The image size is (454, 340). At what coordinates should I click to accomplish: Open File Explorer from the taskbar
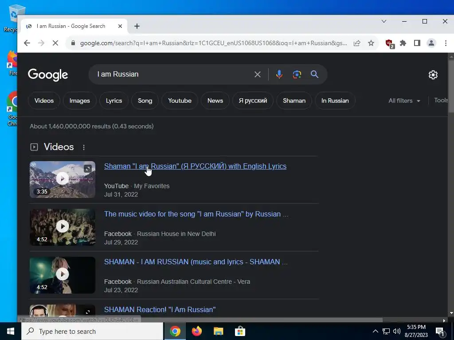[x=218, y=331]
